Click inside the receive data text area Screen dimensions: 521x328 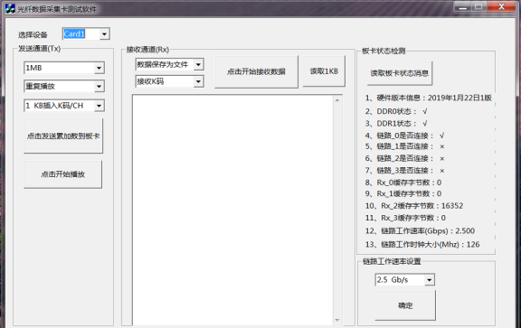pyautogui.click(x=232, y=211)
